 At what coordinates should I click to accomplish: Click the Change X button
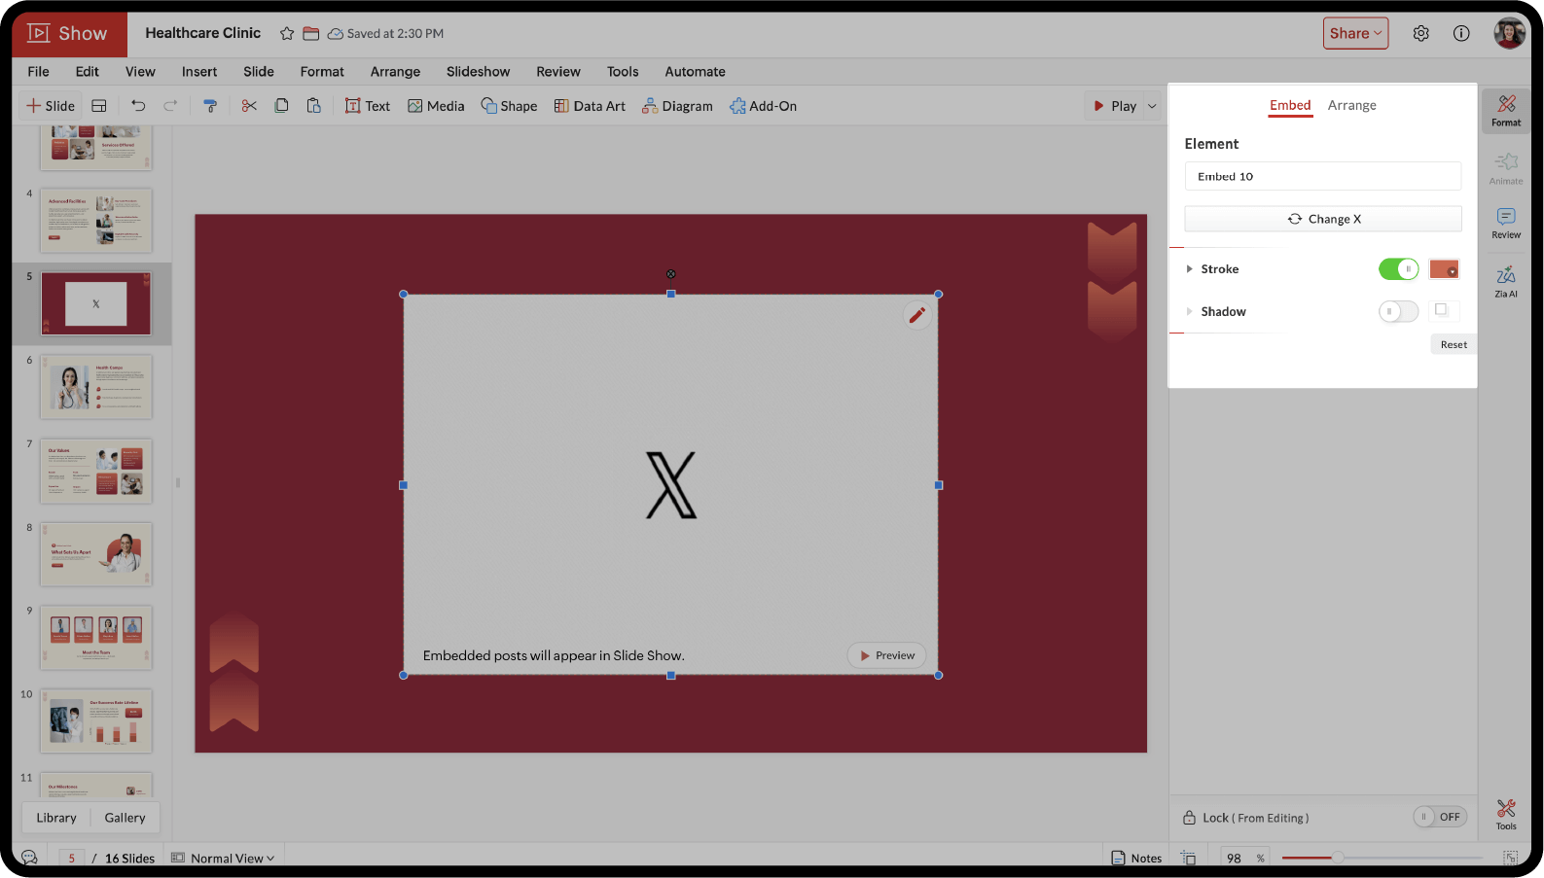click(x=1322, y=219)
